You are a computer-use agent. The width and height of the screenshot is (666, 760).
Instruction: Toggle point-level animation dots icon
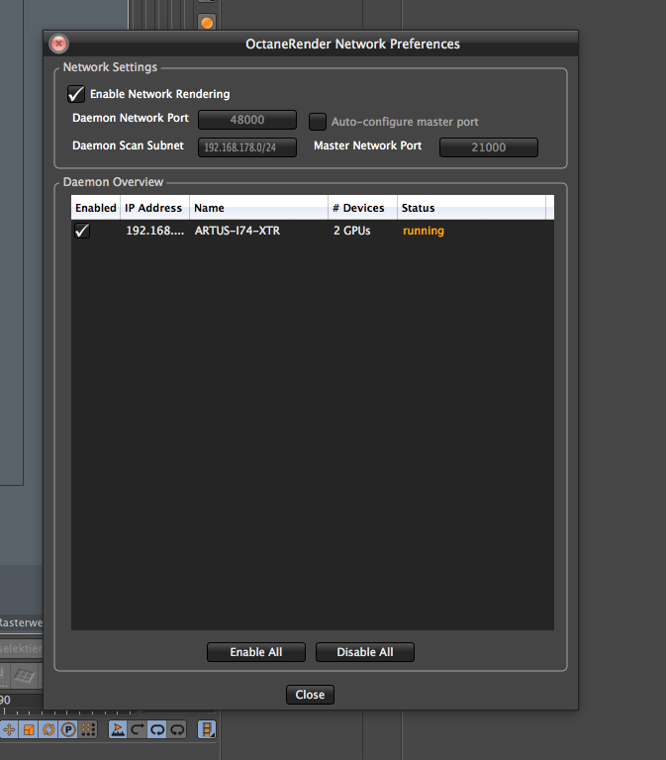click(88, 729)
